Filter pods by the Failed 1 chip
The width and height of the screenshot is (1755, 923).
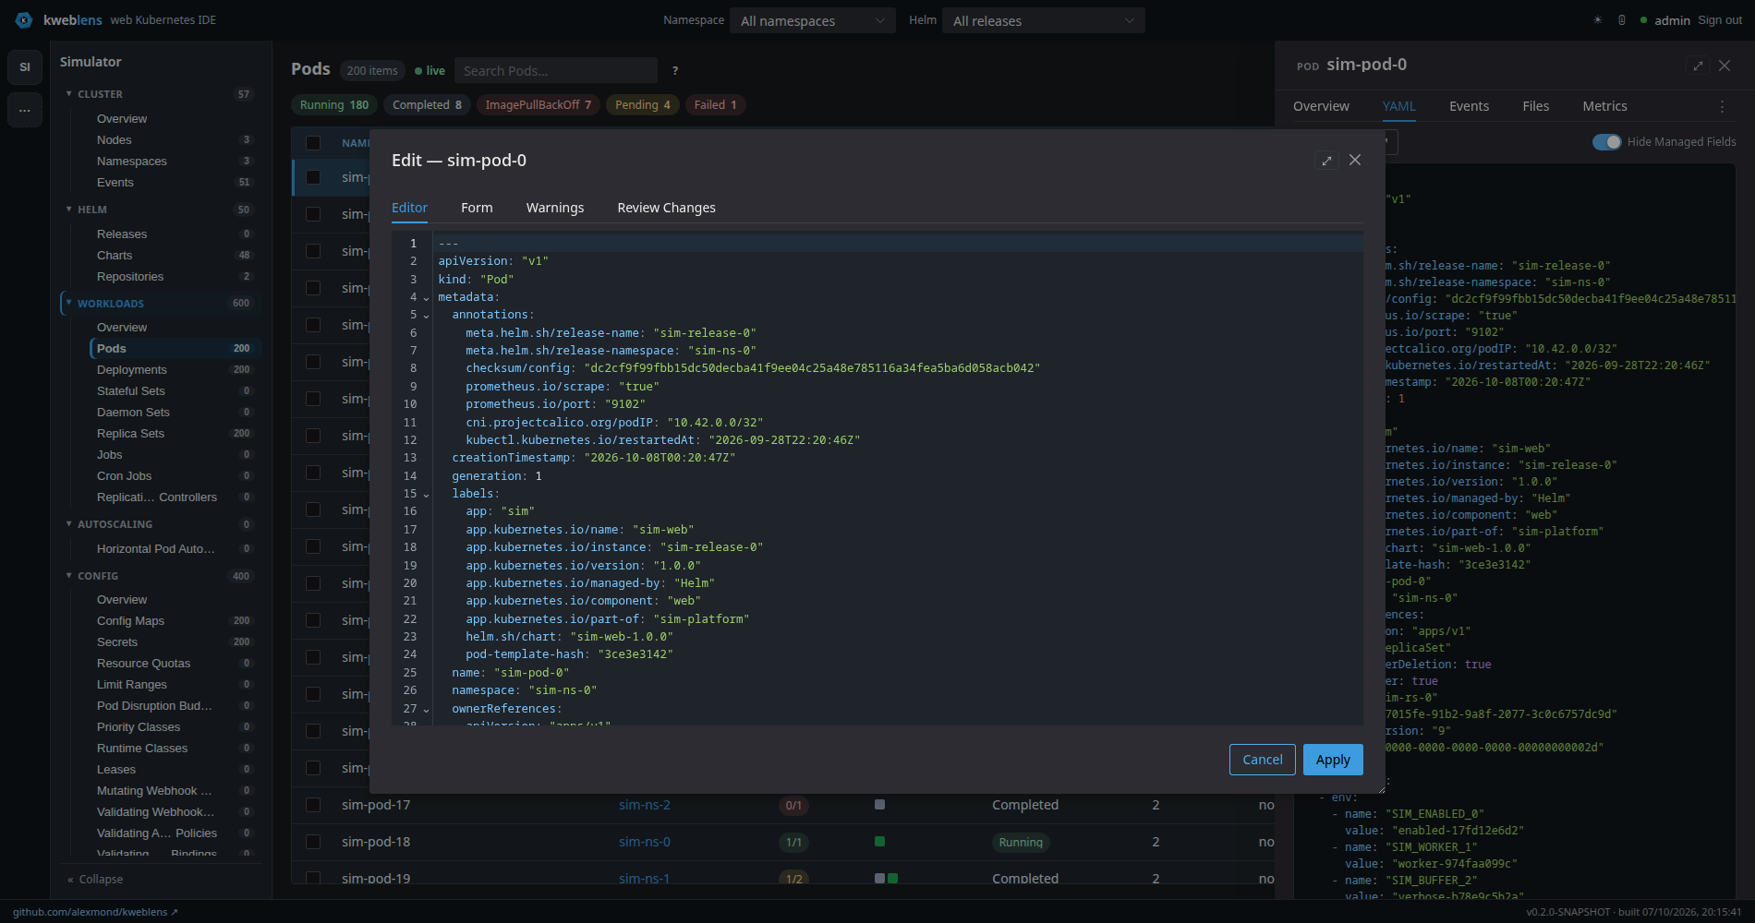click(x=716, y=105)
